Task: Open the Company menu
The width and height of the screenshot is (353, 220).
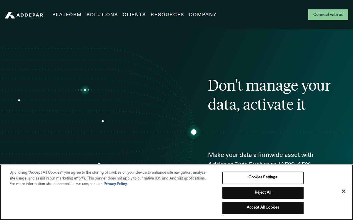Action: pyautogui.click(x=203, y=15)
